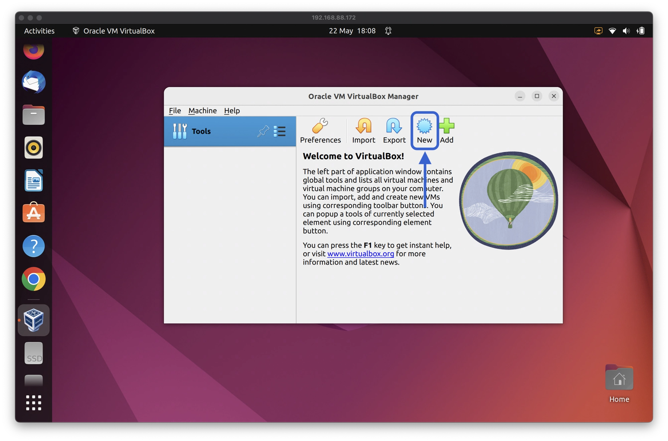Open the Home folder on desktop
Viewport: 668px width, 441px height.
click(x=619, y=384)
